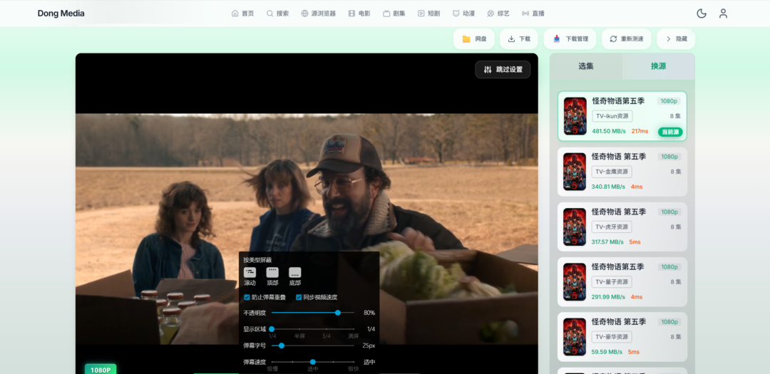
Task: Open the 短剧 section
Action: [428, 14]
